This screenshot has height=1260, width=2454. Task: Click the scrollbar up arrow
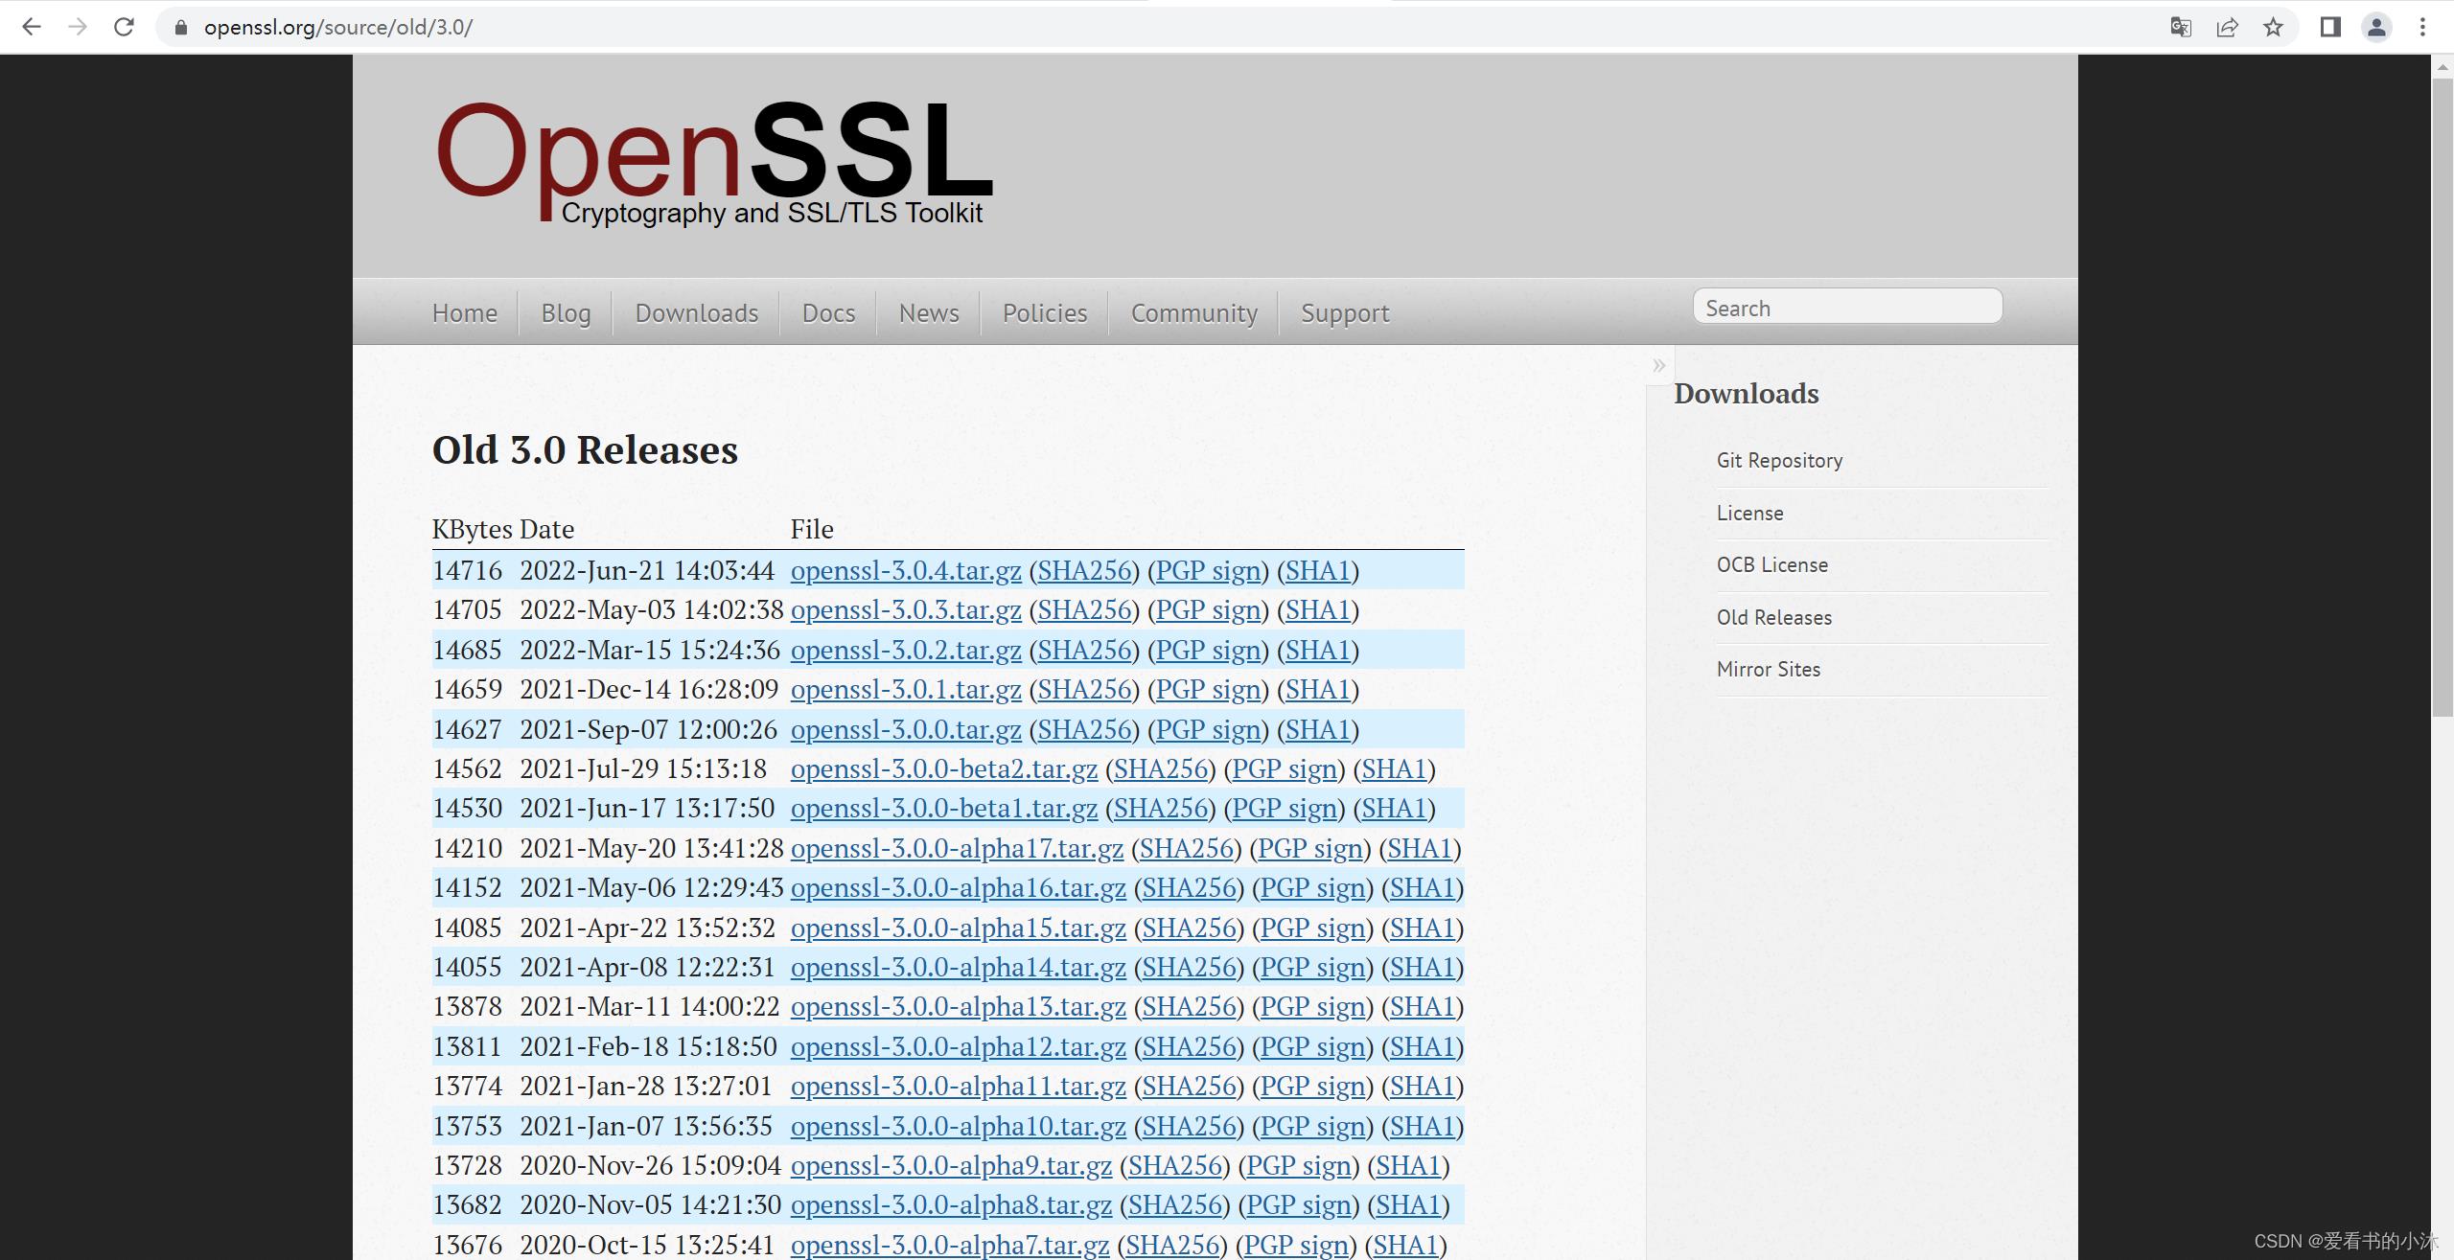click(x=2442, y=66)
